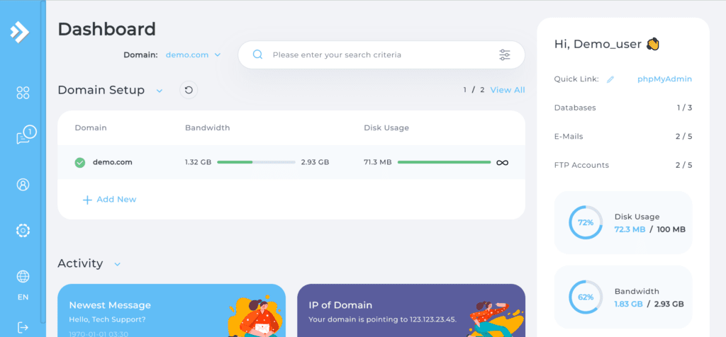Viewport: 726px width, 337px height.
Task: Click the globe language icon
Action: (23, 277)
